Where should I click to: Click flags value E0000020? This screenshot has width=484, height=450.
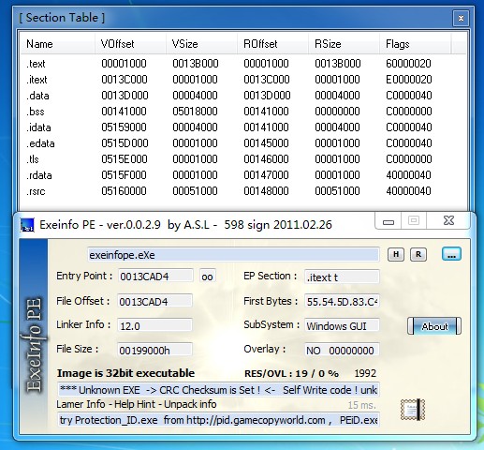click(409, 80)
